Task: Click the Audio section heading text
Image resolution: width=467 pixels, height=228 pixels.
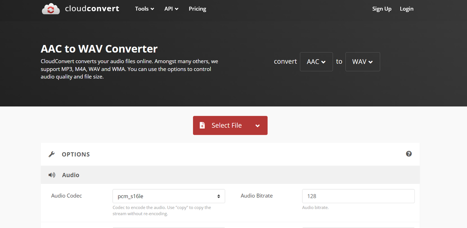Action: (x=71, y=175)
